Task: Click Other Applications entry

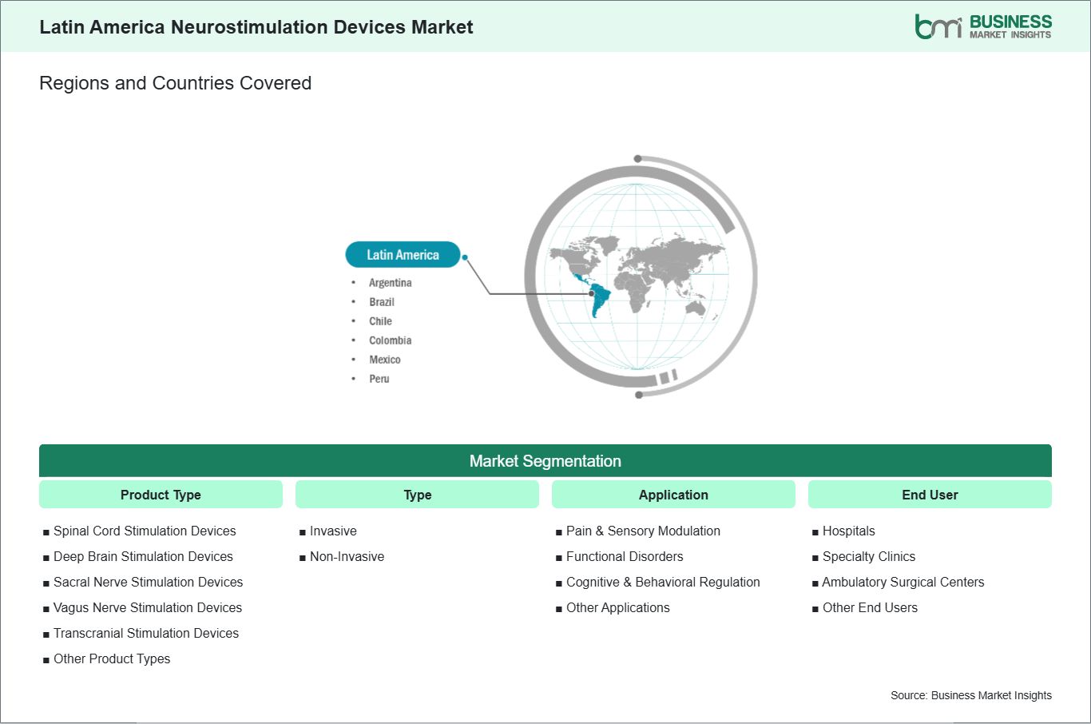Action: coord(618,607)
